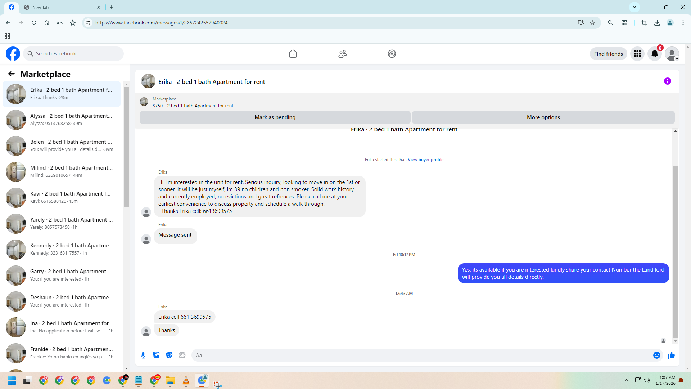Open the emoji picker in the message box
The width and height of the screenshot is (691, 389).
[x=656, y=355]
